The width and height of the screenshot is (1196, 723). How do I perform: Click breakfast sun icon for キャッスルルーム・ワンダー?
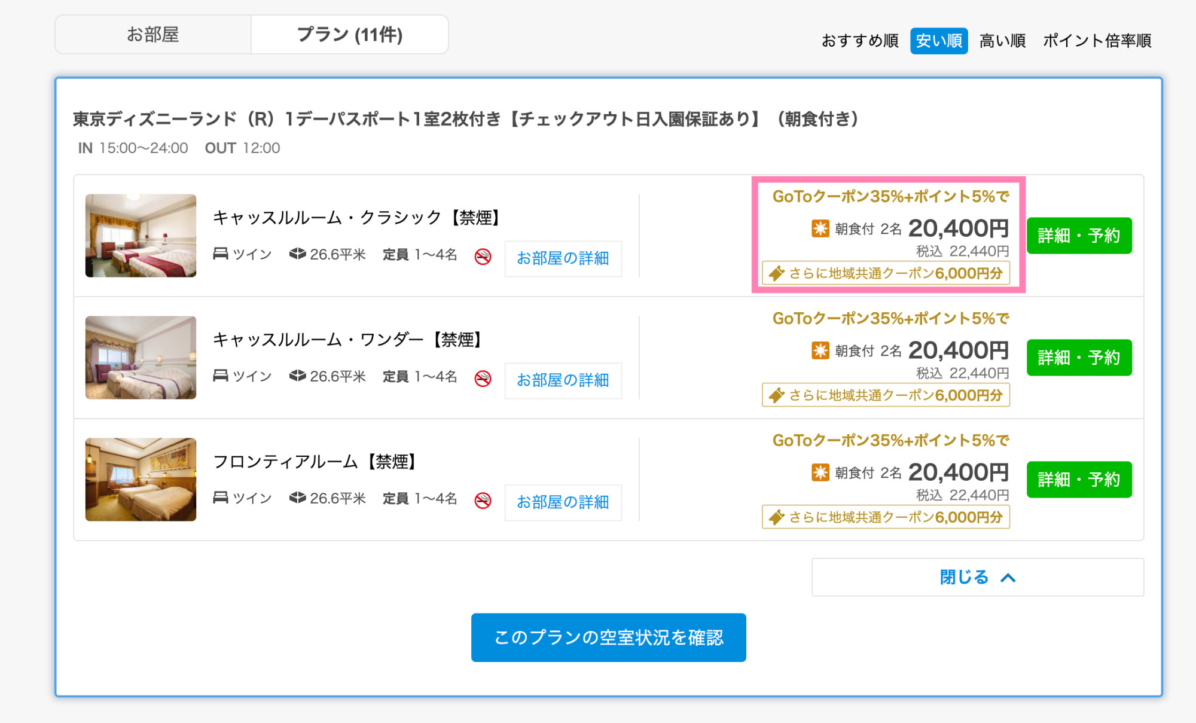click(x=820, y=350)
